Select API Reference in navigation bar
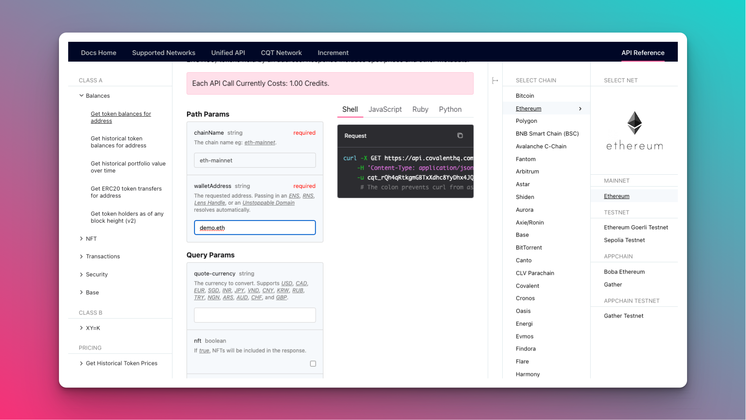 pos(643,53)
